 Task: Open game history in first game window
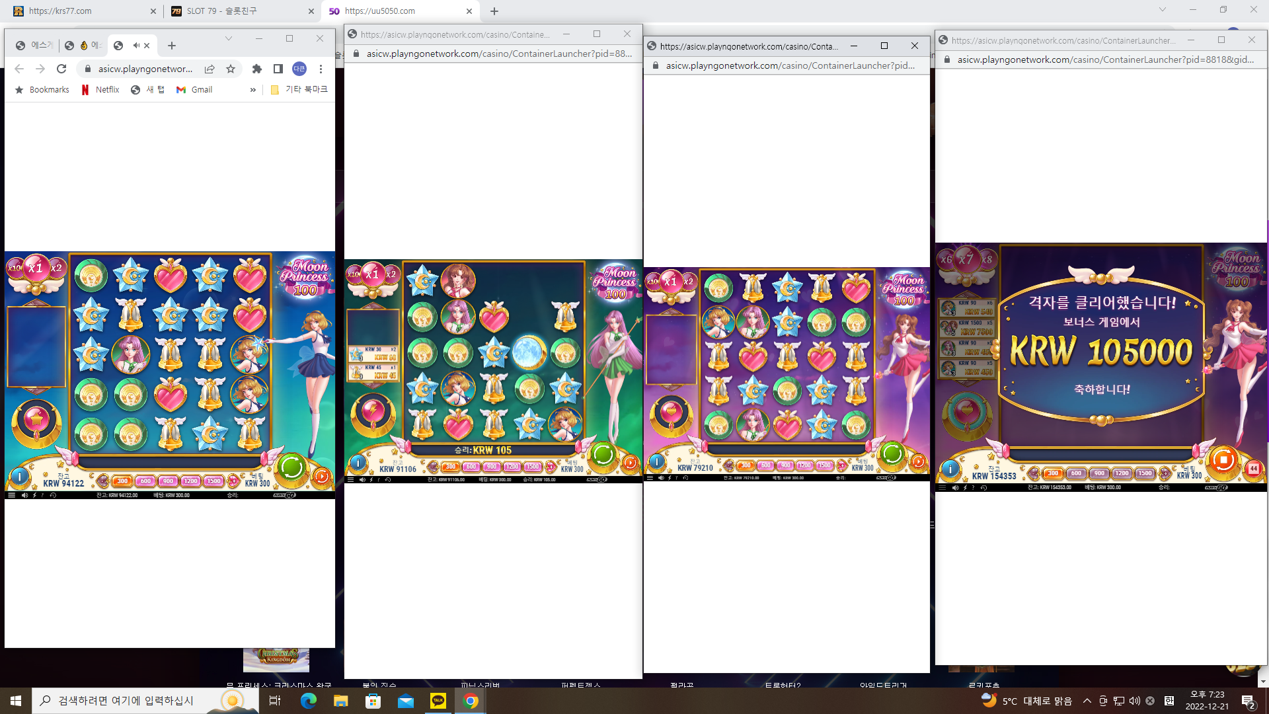tap(53, 495)
